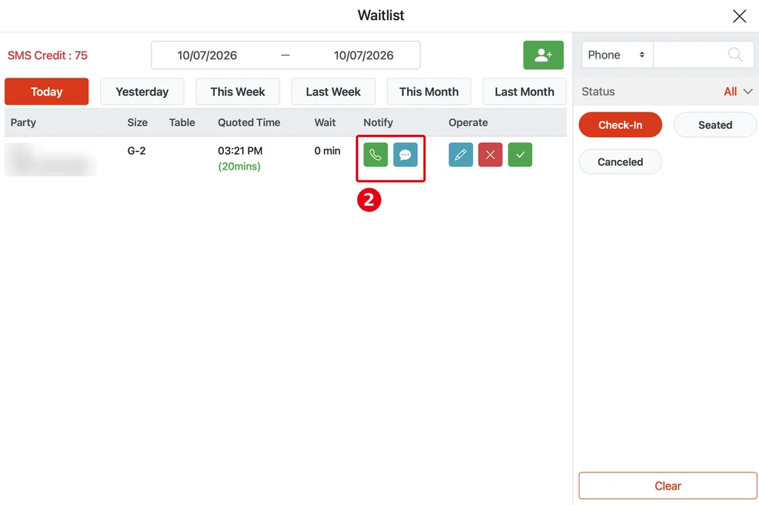This screenshot has height=505, width=759.
Task: Toggle the Check-In status filter
Action: [x=620, y=125]
